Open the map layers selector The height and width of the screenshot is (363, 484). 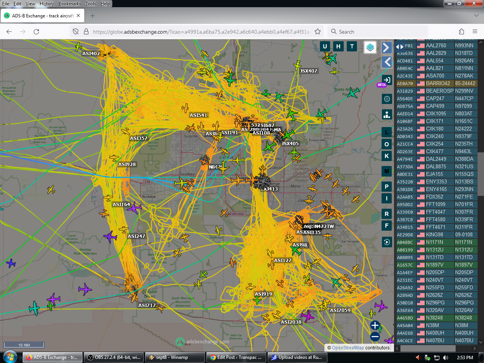click(x=370, y=47)
